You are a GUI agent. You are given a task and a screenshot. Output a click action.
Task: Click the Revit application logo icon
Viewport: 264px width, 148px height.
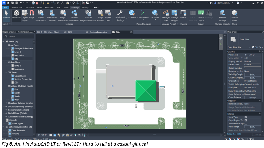tap(3, 3)
